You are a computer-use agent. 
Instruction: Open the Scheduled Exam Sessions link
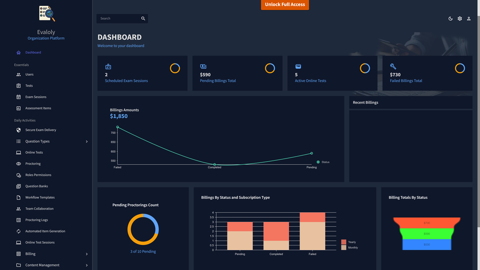(126, 81)
